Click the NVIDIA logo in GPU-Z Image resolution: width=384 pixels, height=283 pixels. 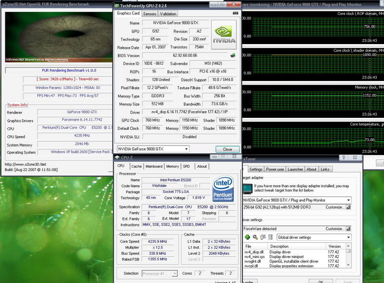(x=224, y=34)
